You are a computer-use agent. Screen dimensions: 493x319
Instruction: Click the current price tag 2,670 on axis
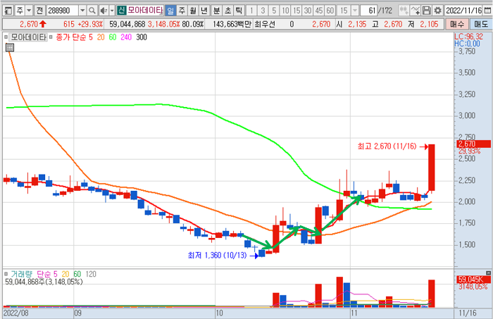(473, 144)
